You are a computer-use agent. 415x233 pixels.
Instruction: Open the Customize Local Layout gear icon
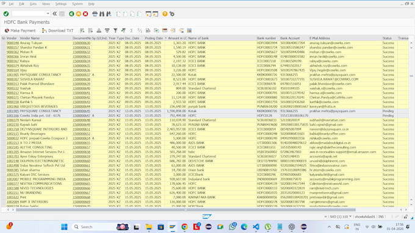pyautogui.click(x=172, y=14)
